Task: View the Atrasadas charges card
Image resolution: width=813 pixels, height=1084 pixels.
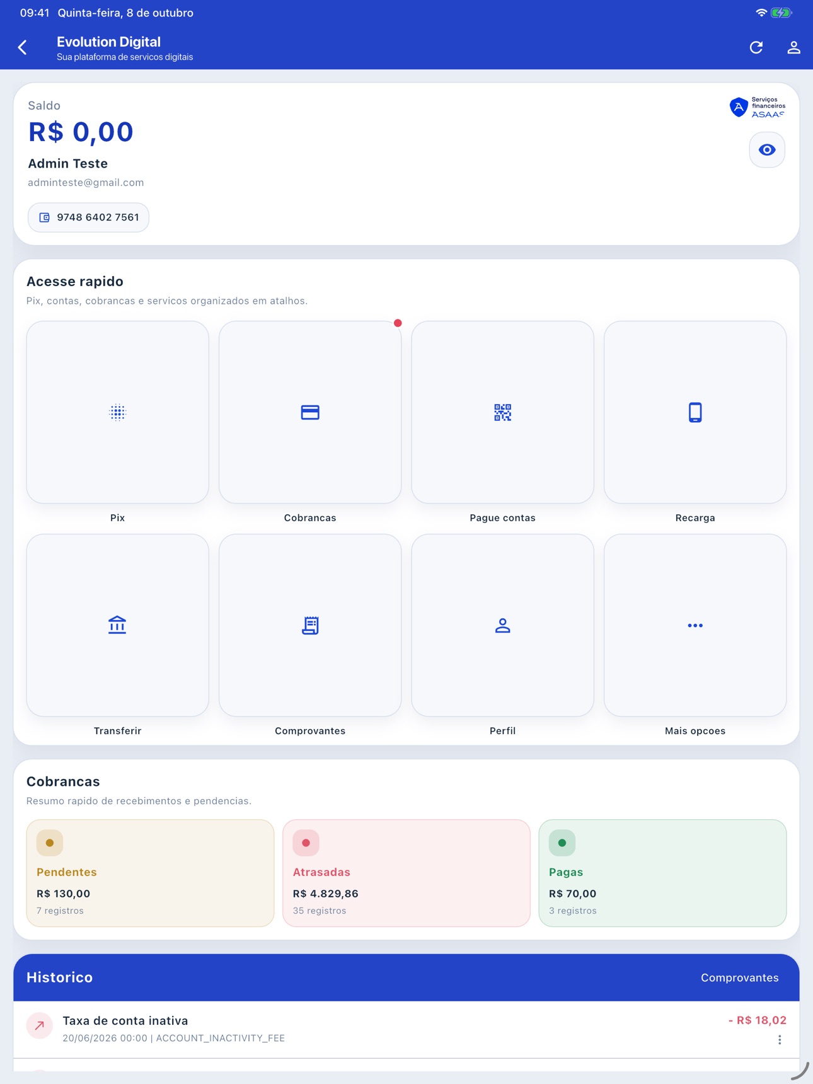Action: (407, 873)
